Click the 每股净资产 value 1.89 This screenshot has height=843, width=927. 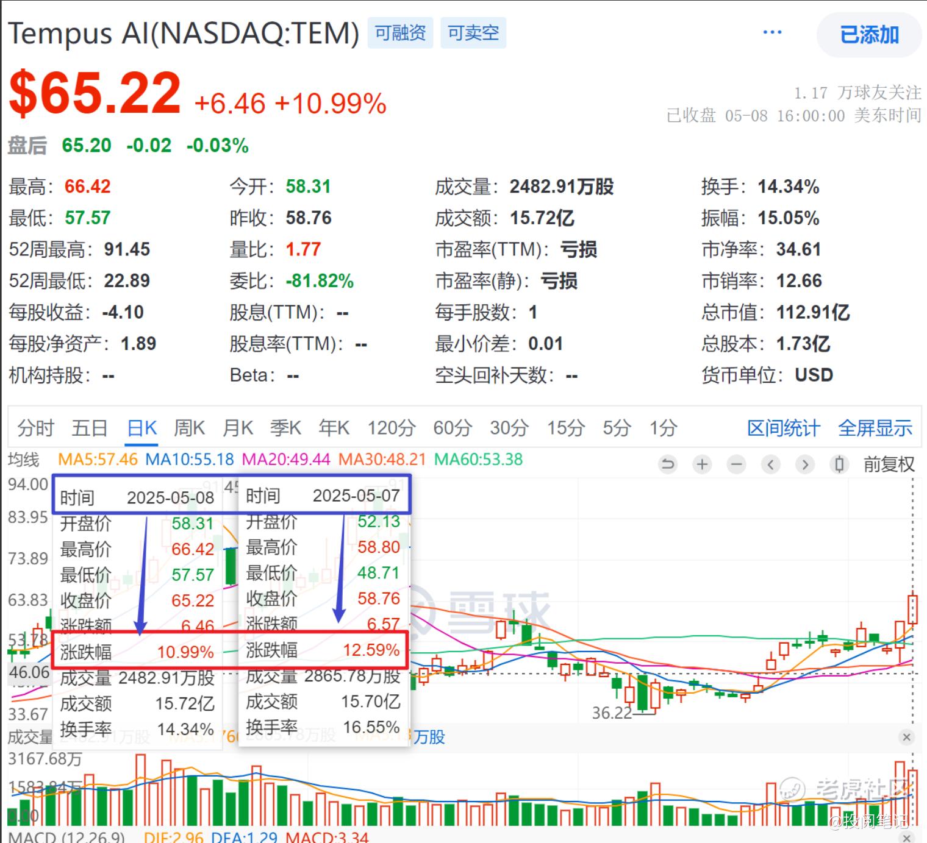pyautogui.click(x=138, y=344)
